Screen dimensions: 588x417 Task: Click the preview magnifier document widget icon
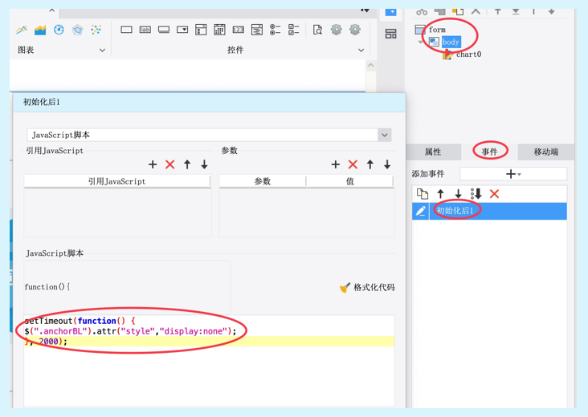click(317, 30)
